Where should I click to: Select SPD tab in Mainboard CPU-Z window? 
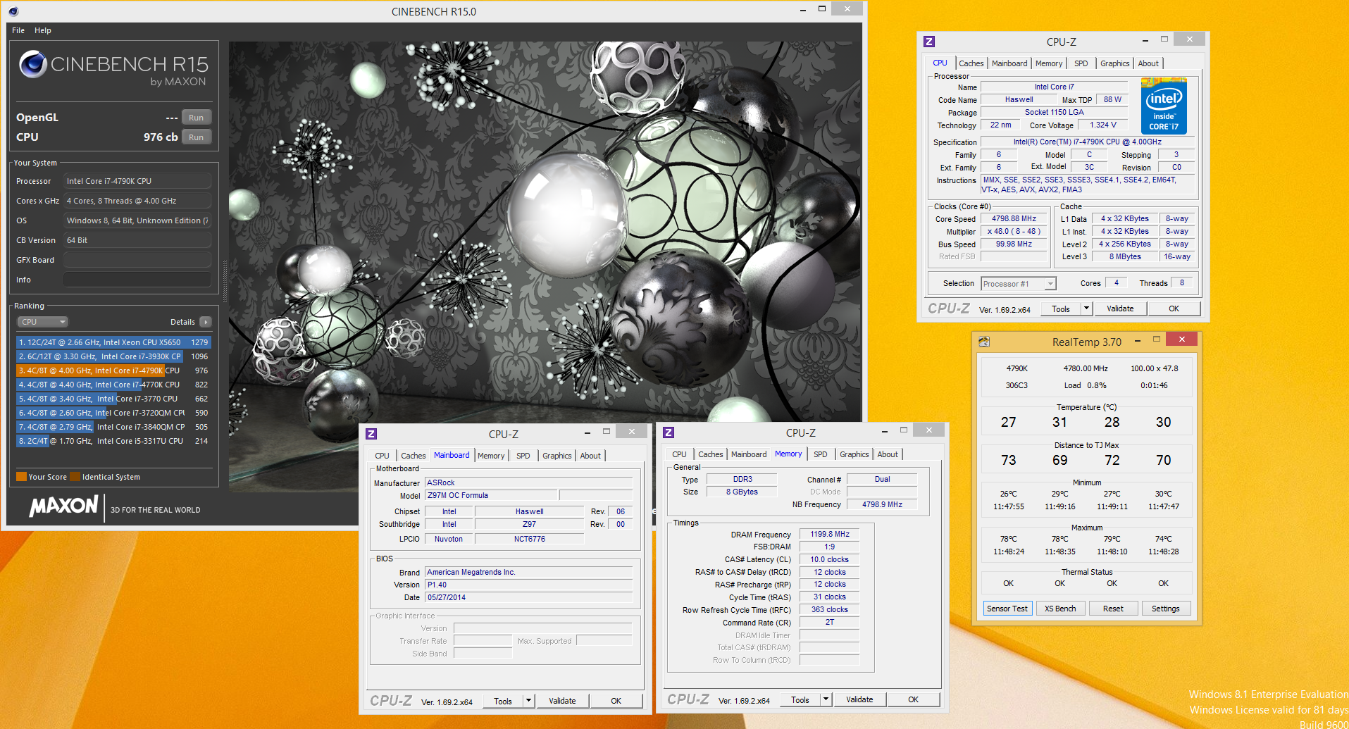pos(523,456)
